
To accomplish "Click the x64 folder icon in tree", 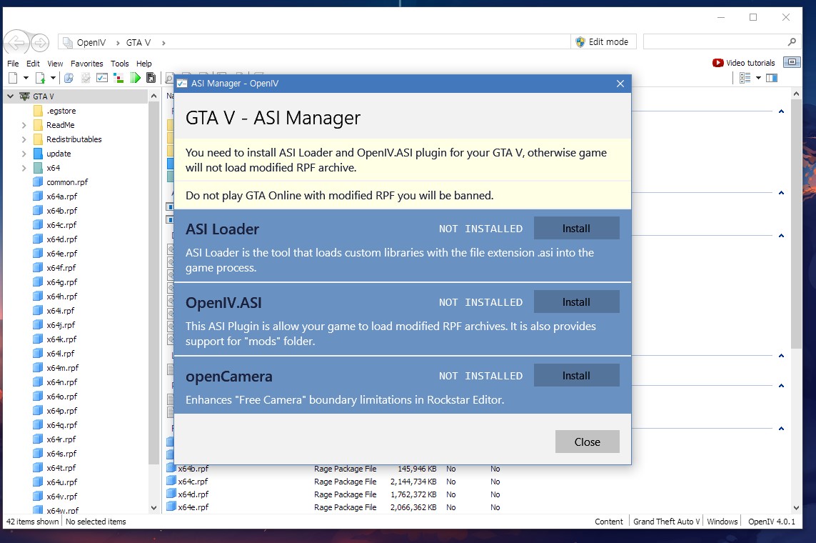I will pos(37,168).
